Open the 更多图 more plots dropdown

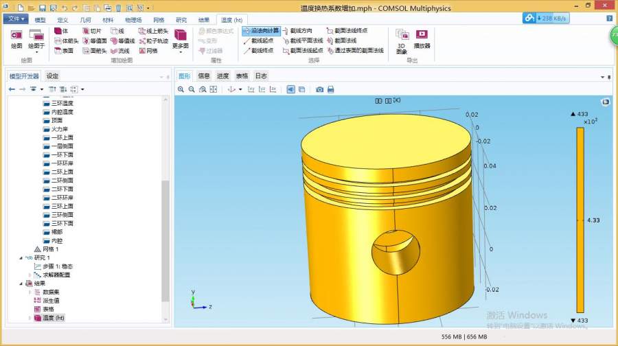(x=181, y=41)
